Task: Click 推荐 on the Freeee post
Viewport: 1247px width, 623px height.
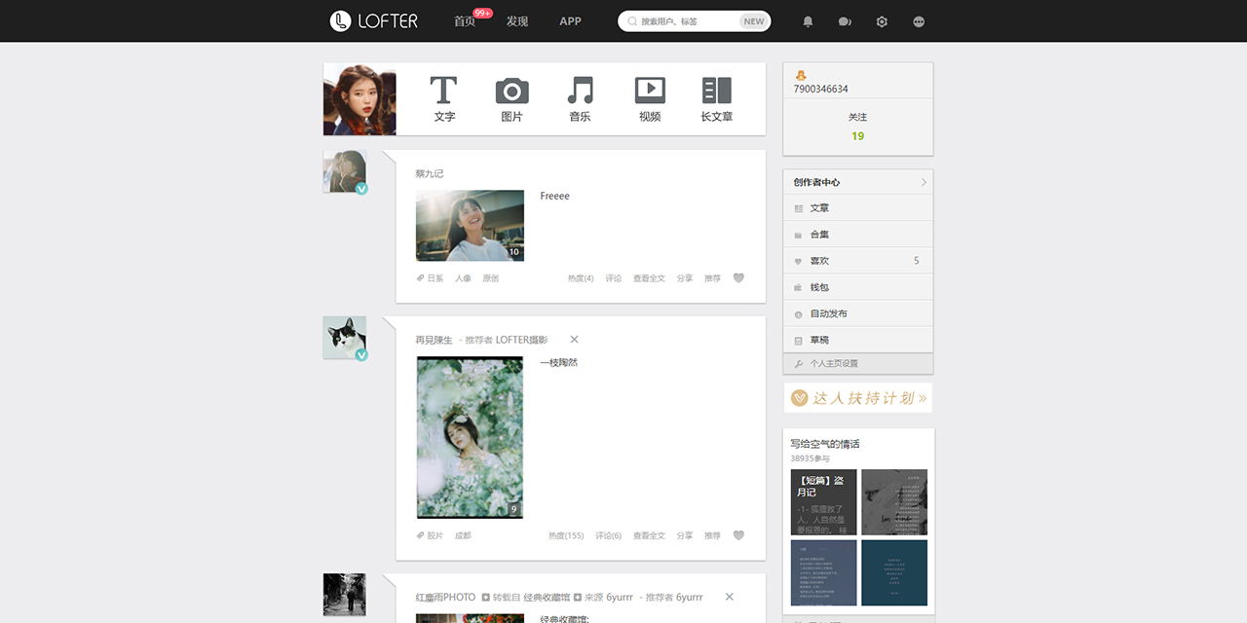Action: click(712, 278)
